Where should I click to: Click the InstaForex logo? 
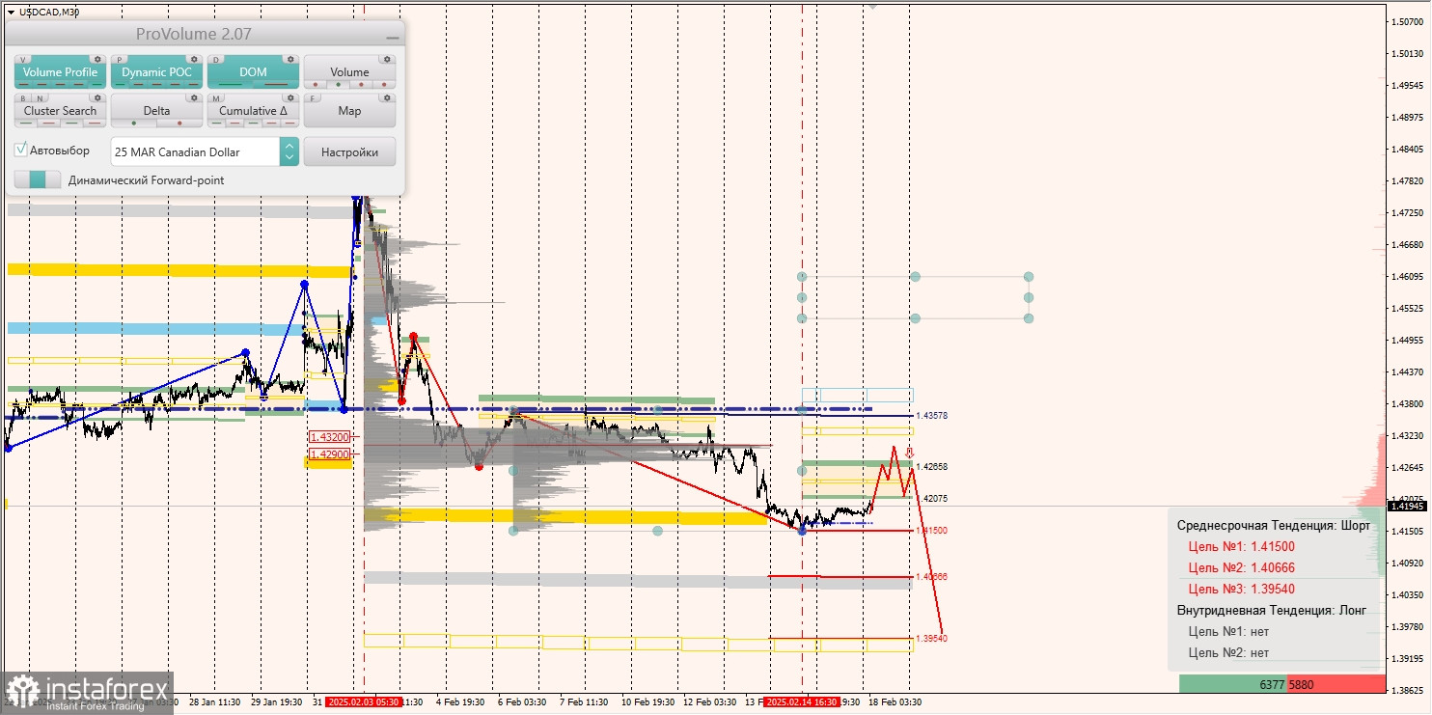(87, 692)
